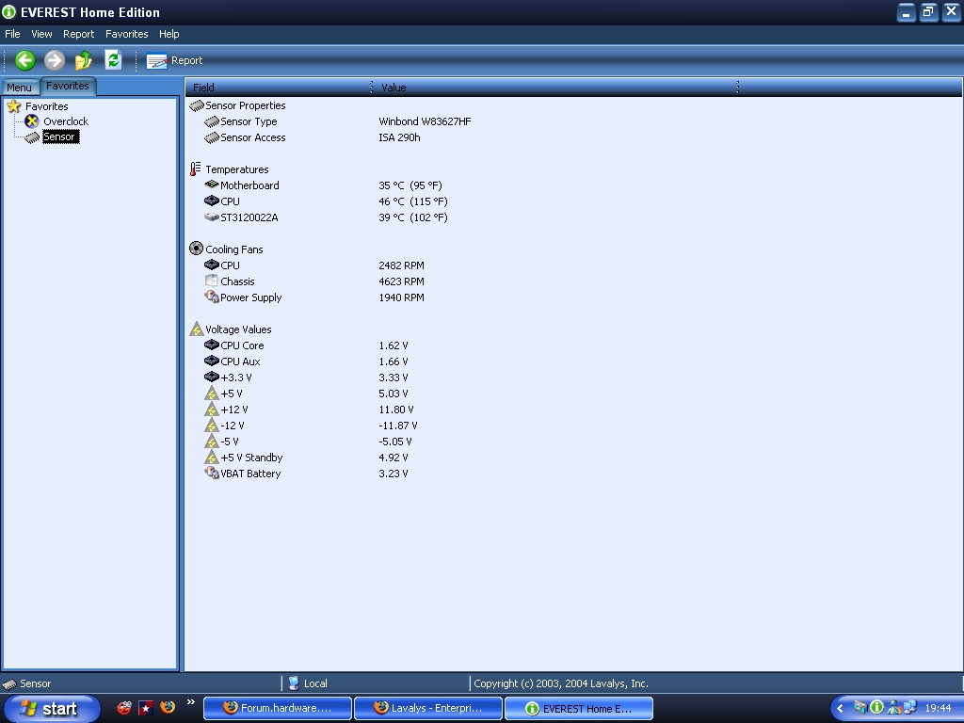Click the green Back arrow toolbar icon
This screenshot has height=723, width=964.
point(25,60)
